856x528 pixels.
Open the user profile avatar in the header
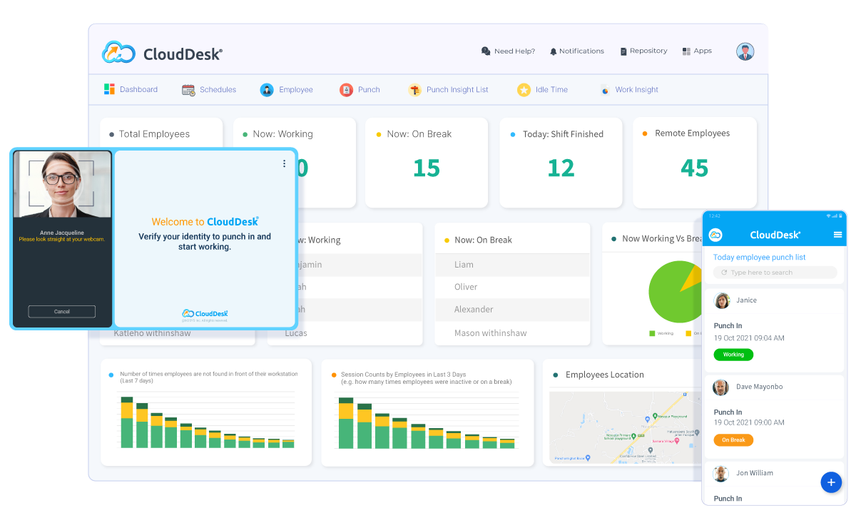(x=745, y=51)
